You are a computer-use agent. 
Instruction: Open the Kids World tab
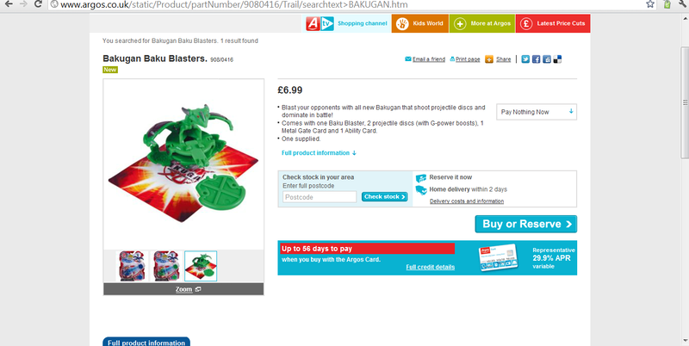(x=420, y=23)
